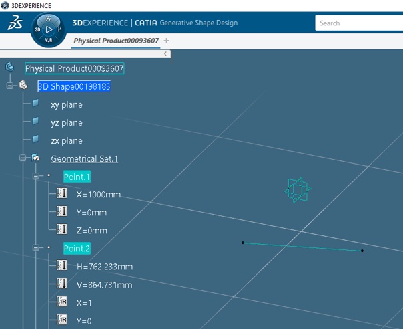
Task: Click the Generative Shape Design app label
Action: tap(199, 23)
